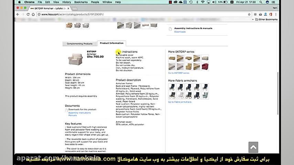Image resolution: width=294 pixels, height=165 pixels.
Task: Open the Wi-Fi status menu
Action: (x=203, y=2)
